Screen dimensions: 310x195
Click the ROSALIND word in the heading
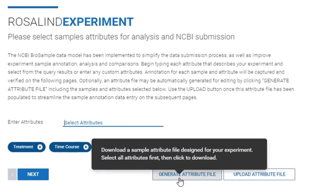35,22
